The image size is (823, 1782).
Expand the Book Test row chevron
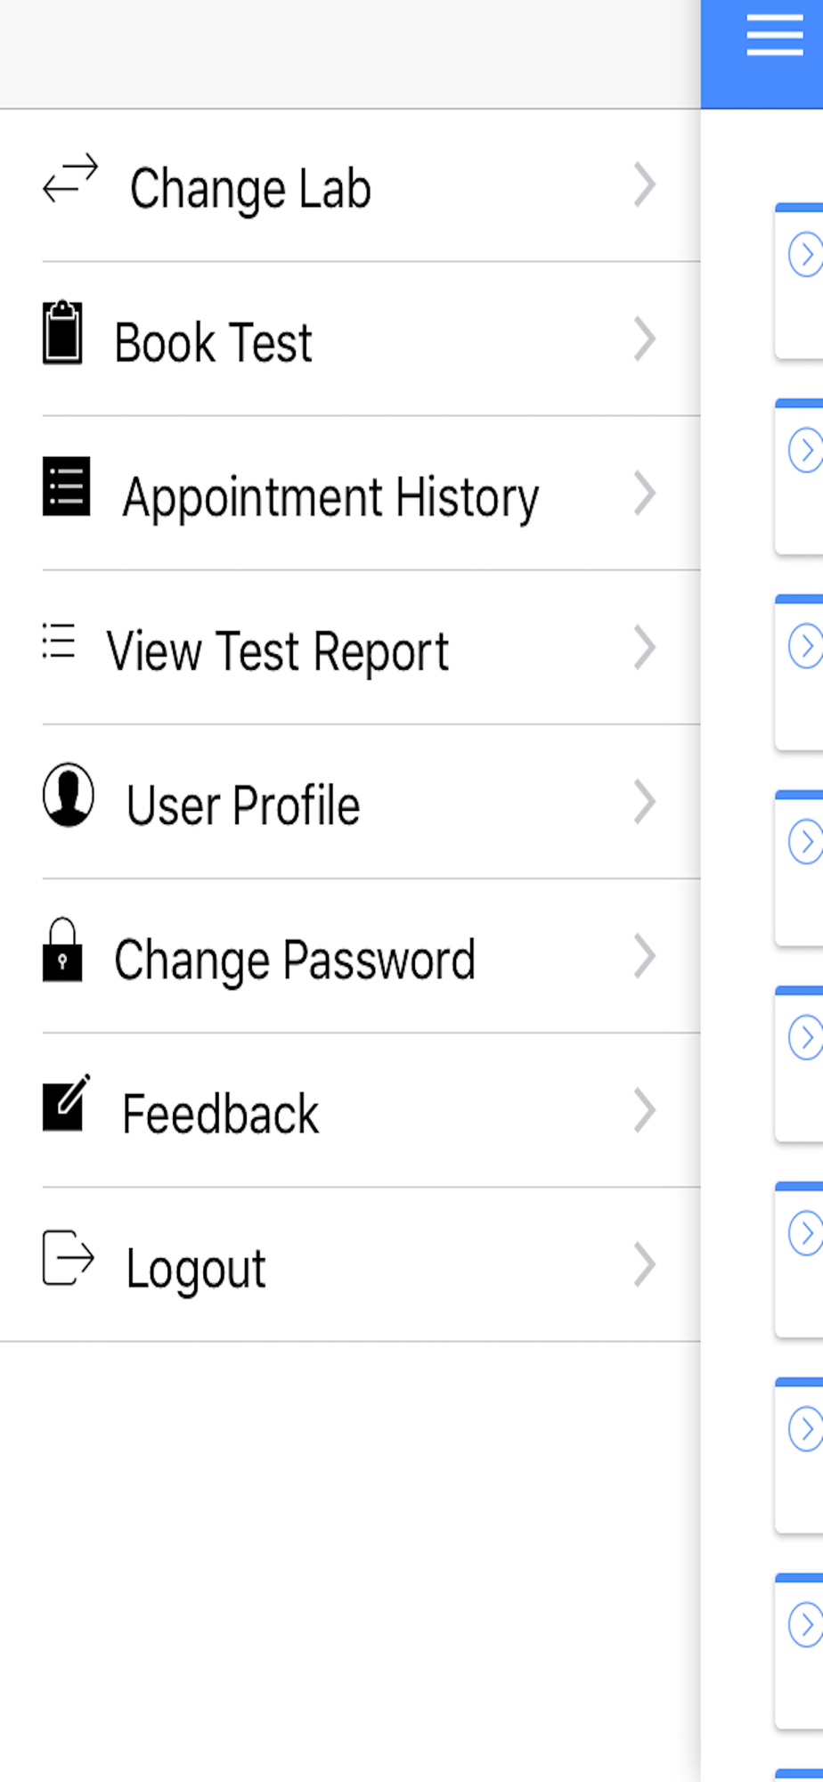[645, 339]
